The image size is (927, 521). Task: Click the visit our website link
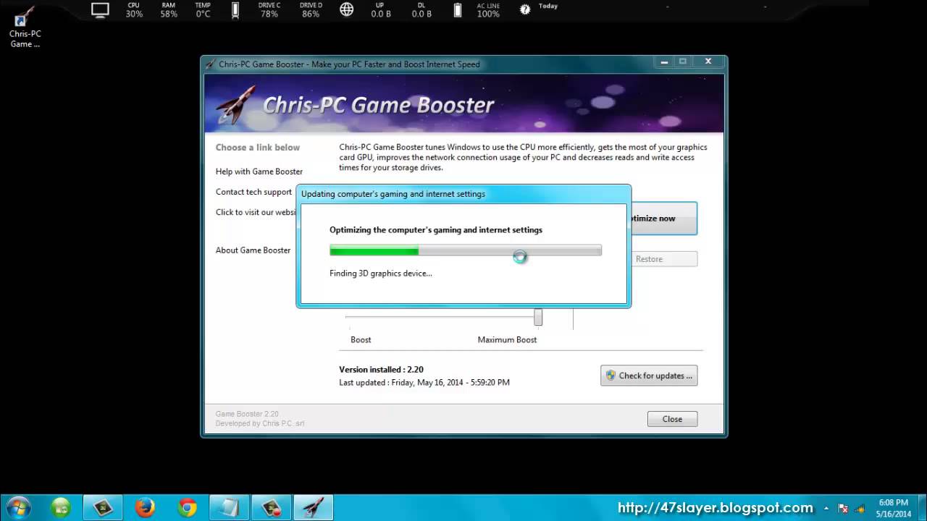click(256, 212)
